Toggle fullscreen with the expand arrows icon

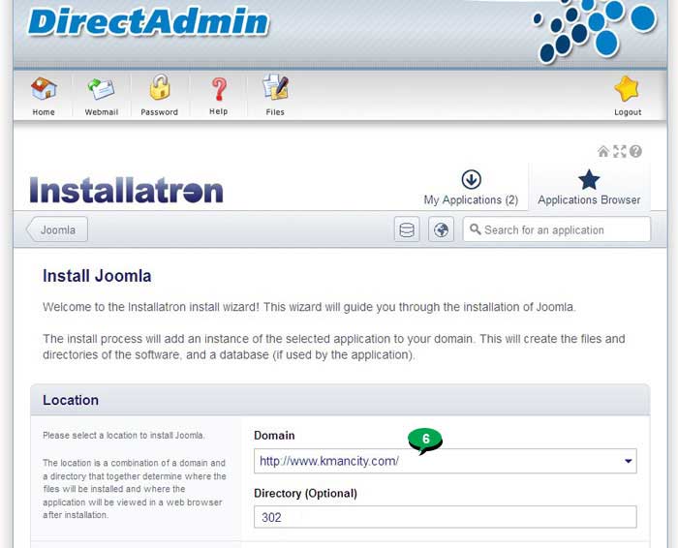coord(620,152)
